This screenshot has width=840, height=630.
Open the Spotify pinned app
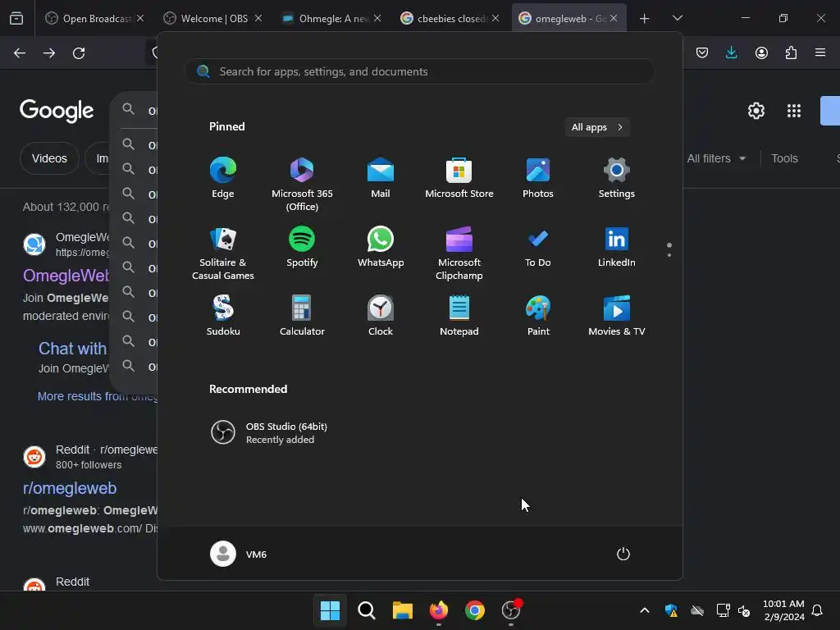pos(302,246)
